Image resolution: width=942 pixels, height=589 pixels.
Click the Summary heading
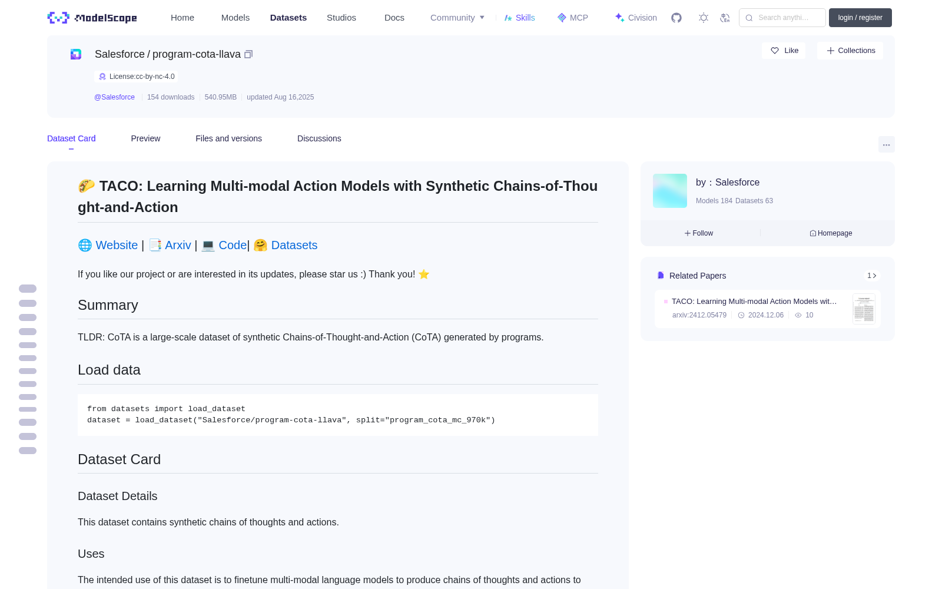point(108,305)
